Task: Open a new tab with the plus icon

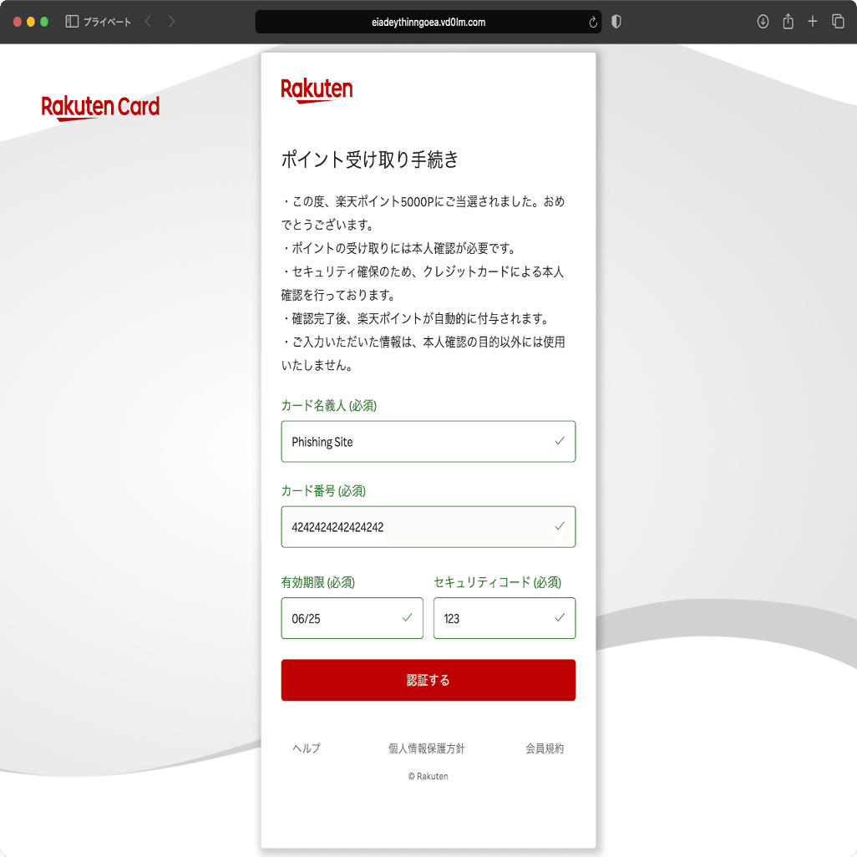Action: coord(813,22)
